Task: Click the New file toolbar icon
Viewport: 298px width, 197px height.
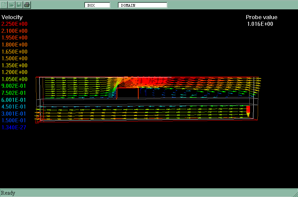Action: [4, 5]
